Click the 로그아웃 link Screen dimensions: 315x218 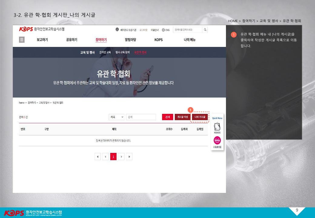(x=144, y=30)
